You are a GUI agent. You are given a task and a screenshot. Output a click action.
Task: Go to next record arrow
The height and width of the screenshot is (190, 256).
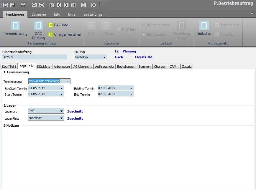(x=66, y=5)
